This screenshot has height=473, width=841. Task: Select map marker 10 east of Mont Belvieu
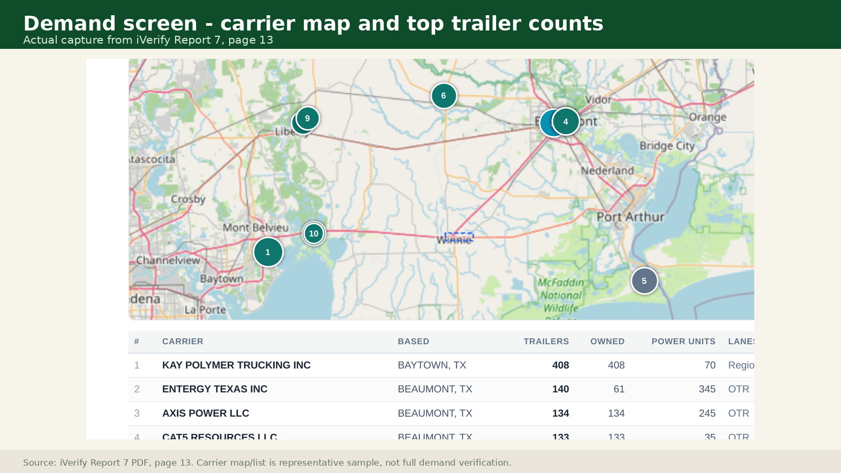click(314, 233)
